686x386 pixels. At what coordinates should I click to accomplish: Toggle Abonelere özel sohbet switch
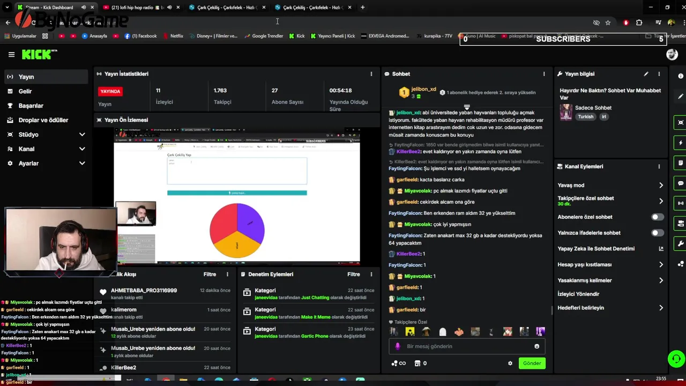[x=657, y=217]
